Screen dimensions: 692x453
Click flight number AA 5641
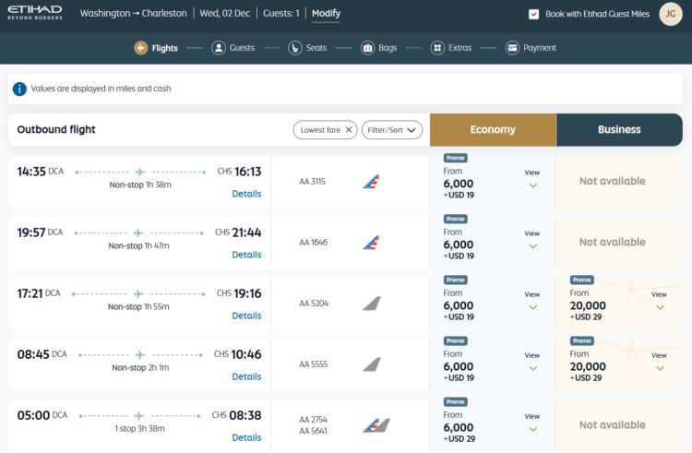tap(313, 431)
